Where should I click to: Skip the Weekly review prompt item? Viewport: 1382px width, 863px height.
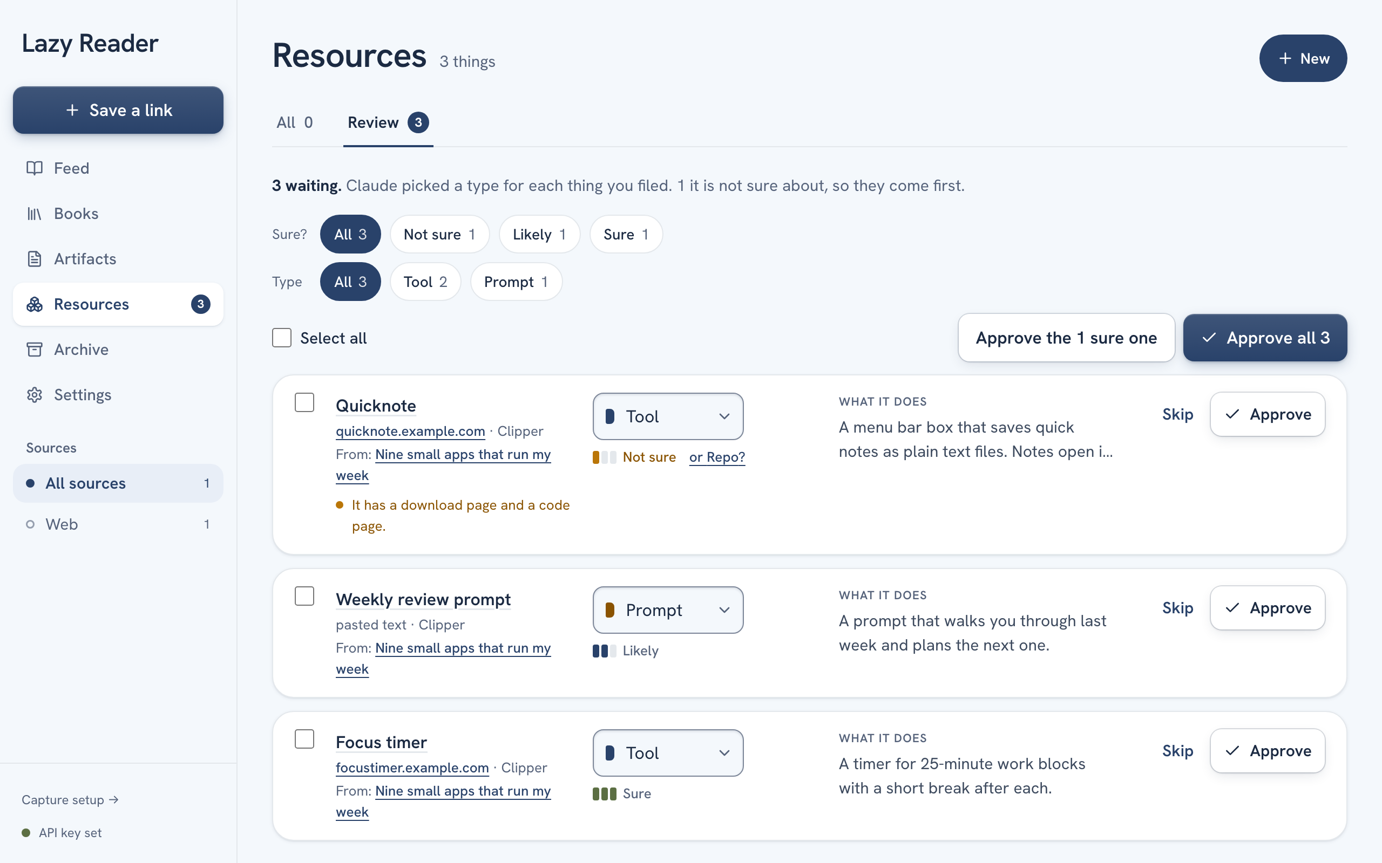[1177, 608]
